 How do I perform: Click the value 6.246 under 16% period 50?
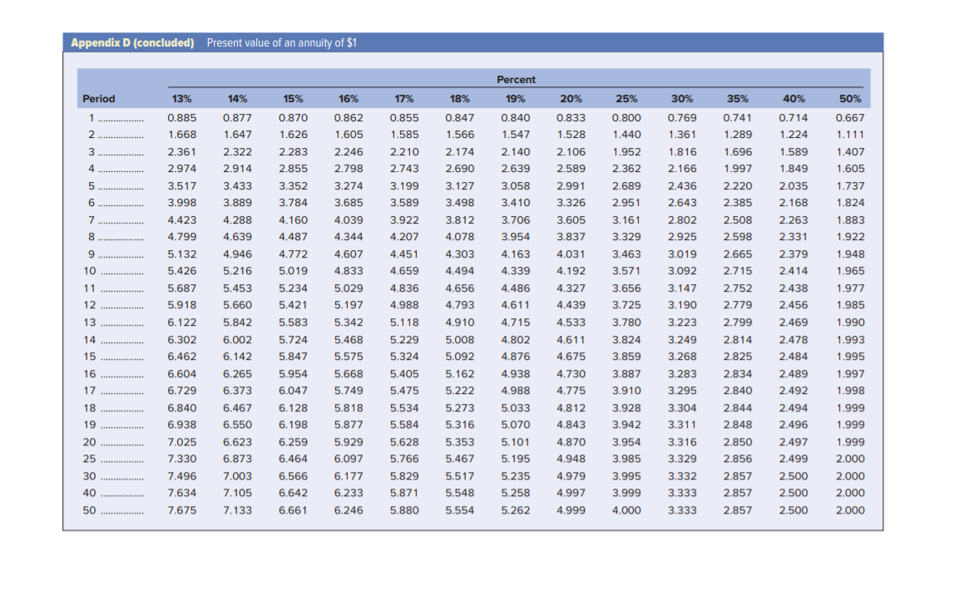point(348,510)
